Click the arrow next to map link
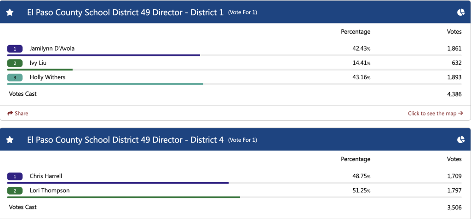The height and width of the screenshot is (219, 471). pos(460,113)
